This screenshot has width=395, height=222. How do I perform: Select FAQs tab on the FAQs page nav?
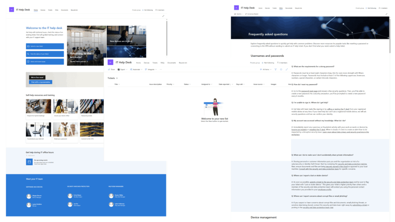coord(281,8)
